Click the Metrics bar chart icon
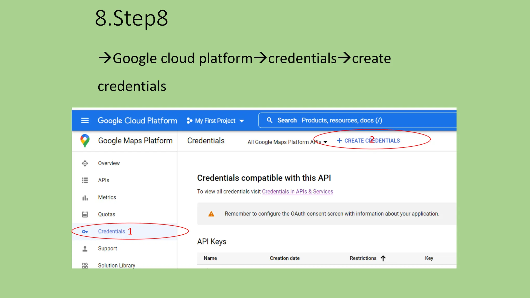 85,198
